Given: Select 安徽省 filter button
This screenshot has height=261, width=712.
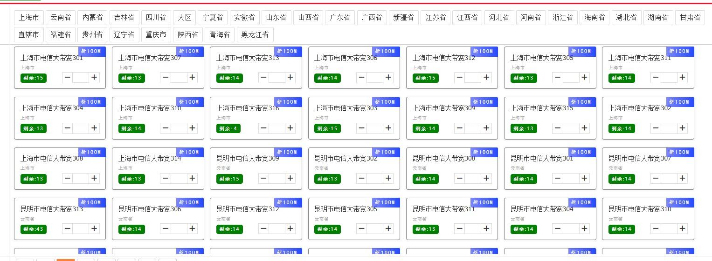Looking at the screenshot, I should click(244, 18).
